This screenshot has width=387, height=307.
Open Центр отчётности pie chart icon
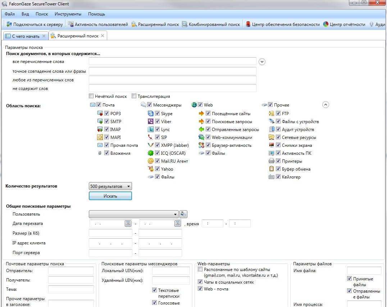(326, 24)
